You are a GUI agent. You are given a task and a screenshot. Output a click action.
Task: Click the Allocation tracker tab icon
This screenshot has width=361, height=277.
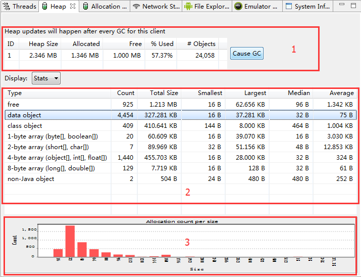click(85, 6)
